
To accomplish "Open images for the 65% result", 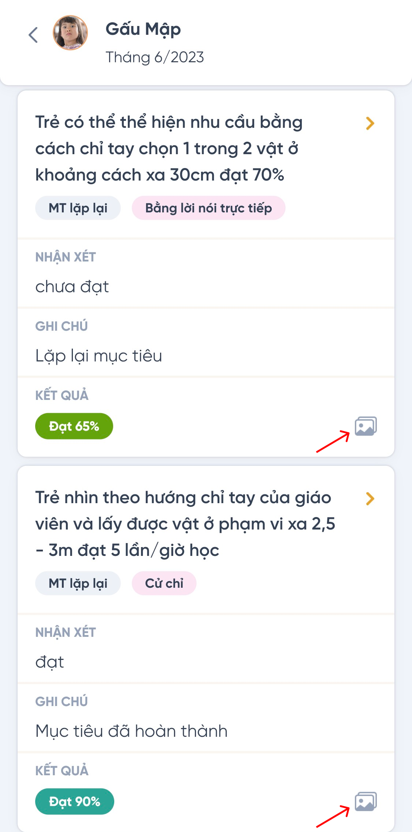I will click(x=365, y=426).
